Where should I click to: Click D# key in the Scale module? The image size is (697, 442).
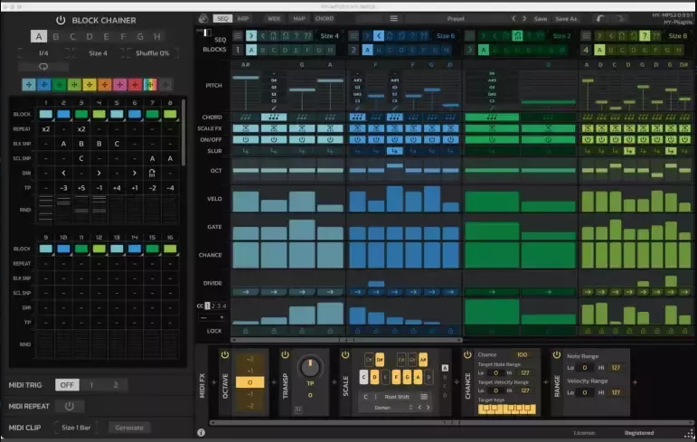point(380,359)
